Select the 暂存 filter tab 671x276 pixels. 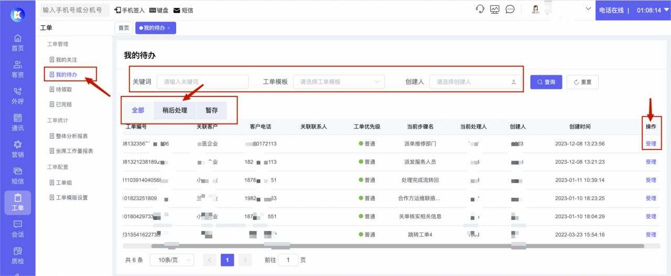[211, 110]
